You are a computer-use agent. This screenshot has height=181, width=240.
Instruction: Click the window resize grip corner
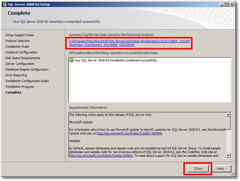click(x=233, y=174)
